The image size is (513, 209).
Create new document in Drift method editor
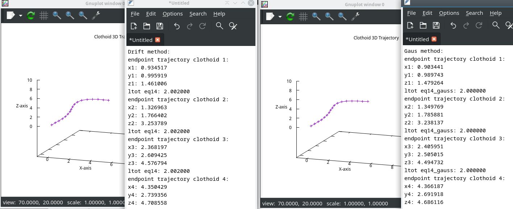point(134,26)
